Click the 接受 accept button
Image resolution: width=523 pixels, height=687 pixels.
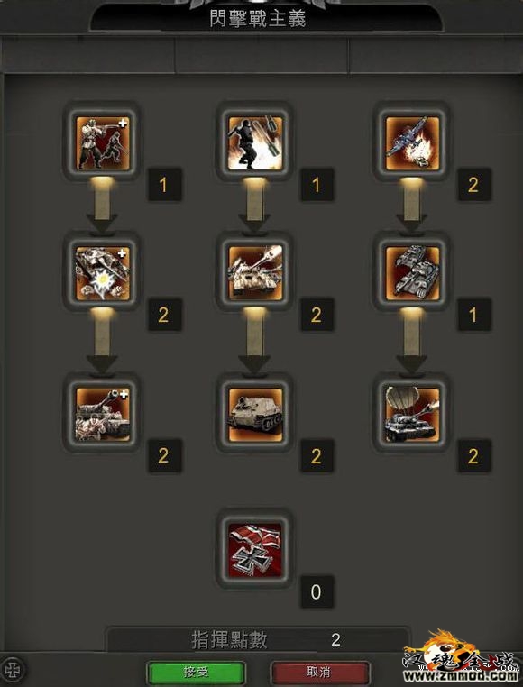[196, 673]
